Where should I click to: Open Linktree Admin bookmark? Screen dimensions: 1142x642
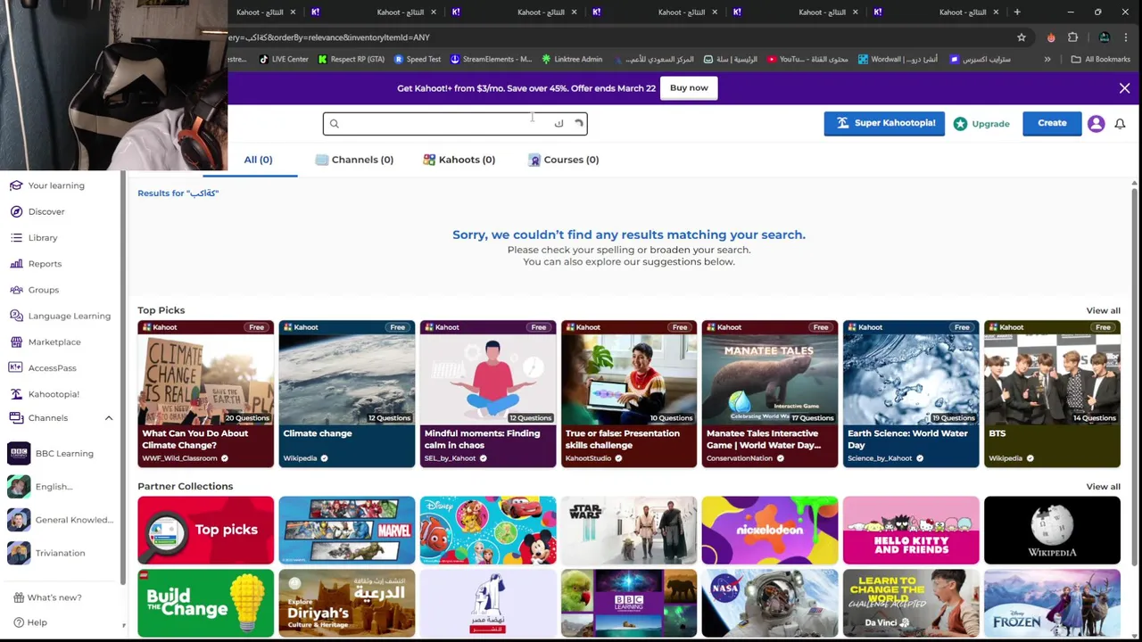tap(572, 60)
